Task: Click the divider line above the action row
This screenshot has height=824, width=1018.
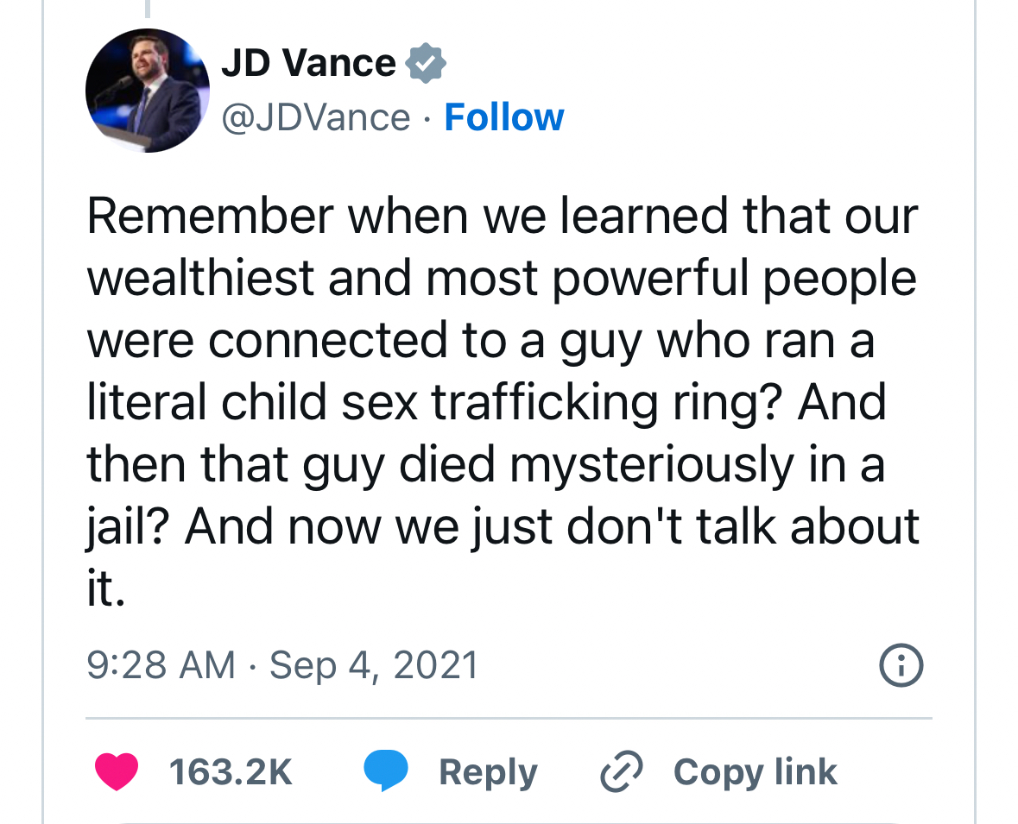Action: pos(509,718)
